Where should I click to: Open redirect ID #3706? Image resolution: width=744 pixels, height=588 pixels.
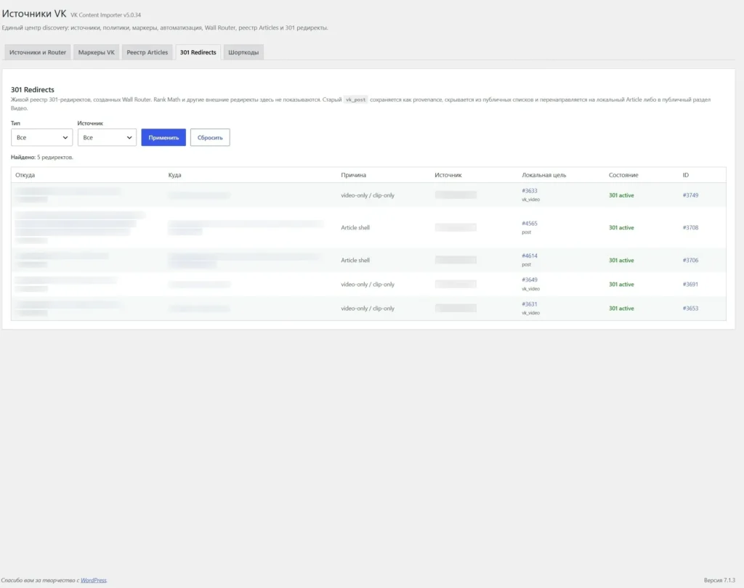(x=690, y=260)
